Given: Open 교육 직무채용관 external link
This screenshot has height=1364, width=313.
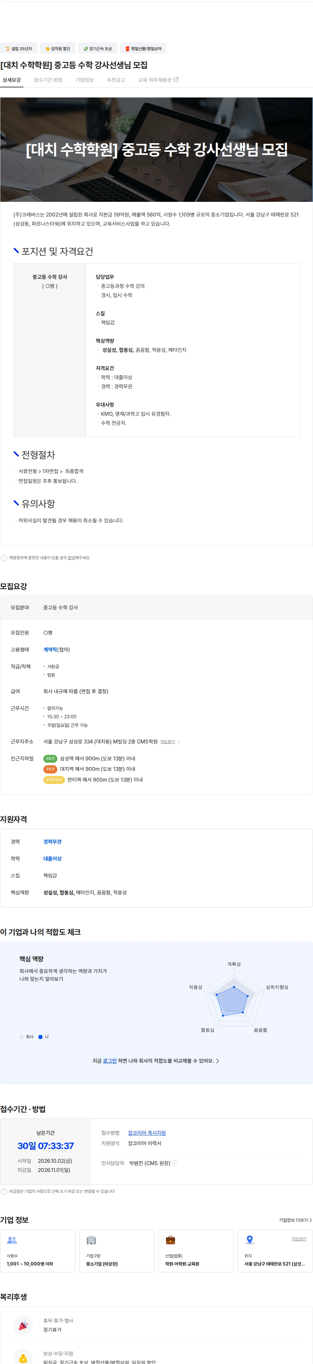Looking at the screenshot, I should click(x=158, y=80).
